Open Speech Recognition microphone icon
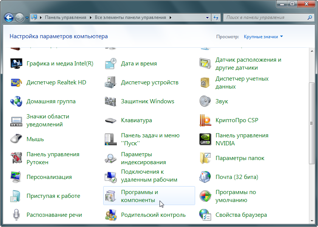This screenshot has width=318, height=227. 16,215
